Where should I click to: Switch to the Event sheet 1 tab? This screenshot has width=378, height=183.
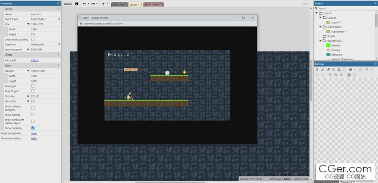click(x=153, y=4)
